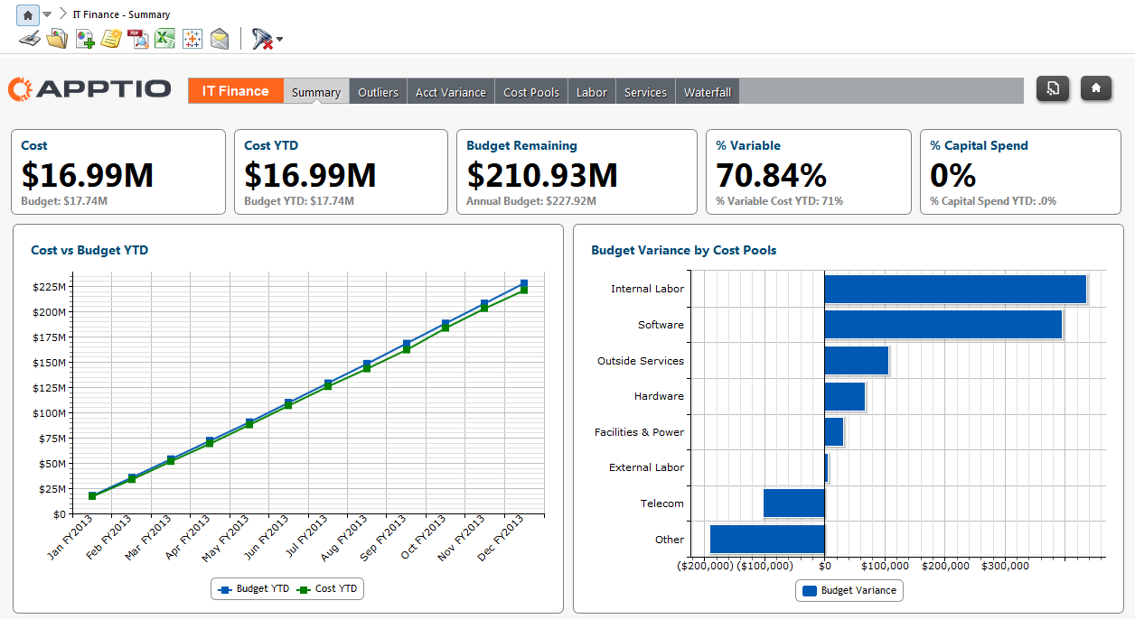Viewport: 1135px width, 619px height.
Task: Select the IT Finance menu item
Action: (x=235, y=90)
